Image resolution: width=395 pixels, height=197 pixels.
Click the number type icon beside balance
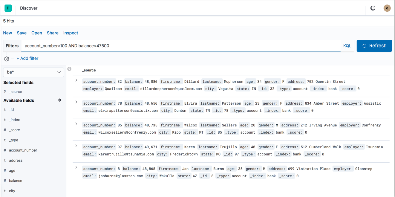click(4, 181)
